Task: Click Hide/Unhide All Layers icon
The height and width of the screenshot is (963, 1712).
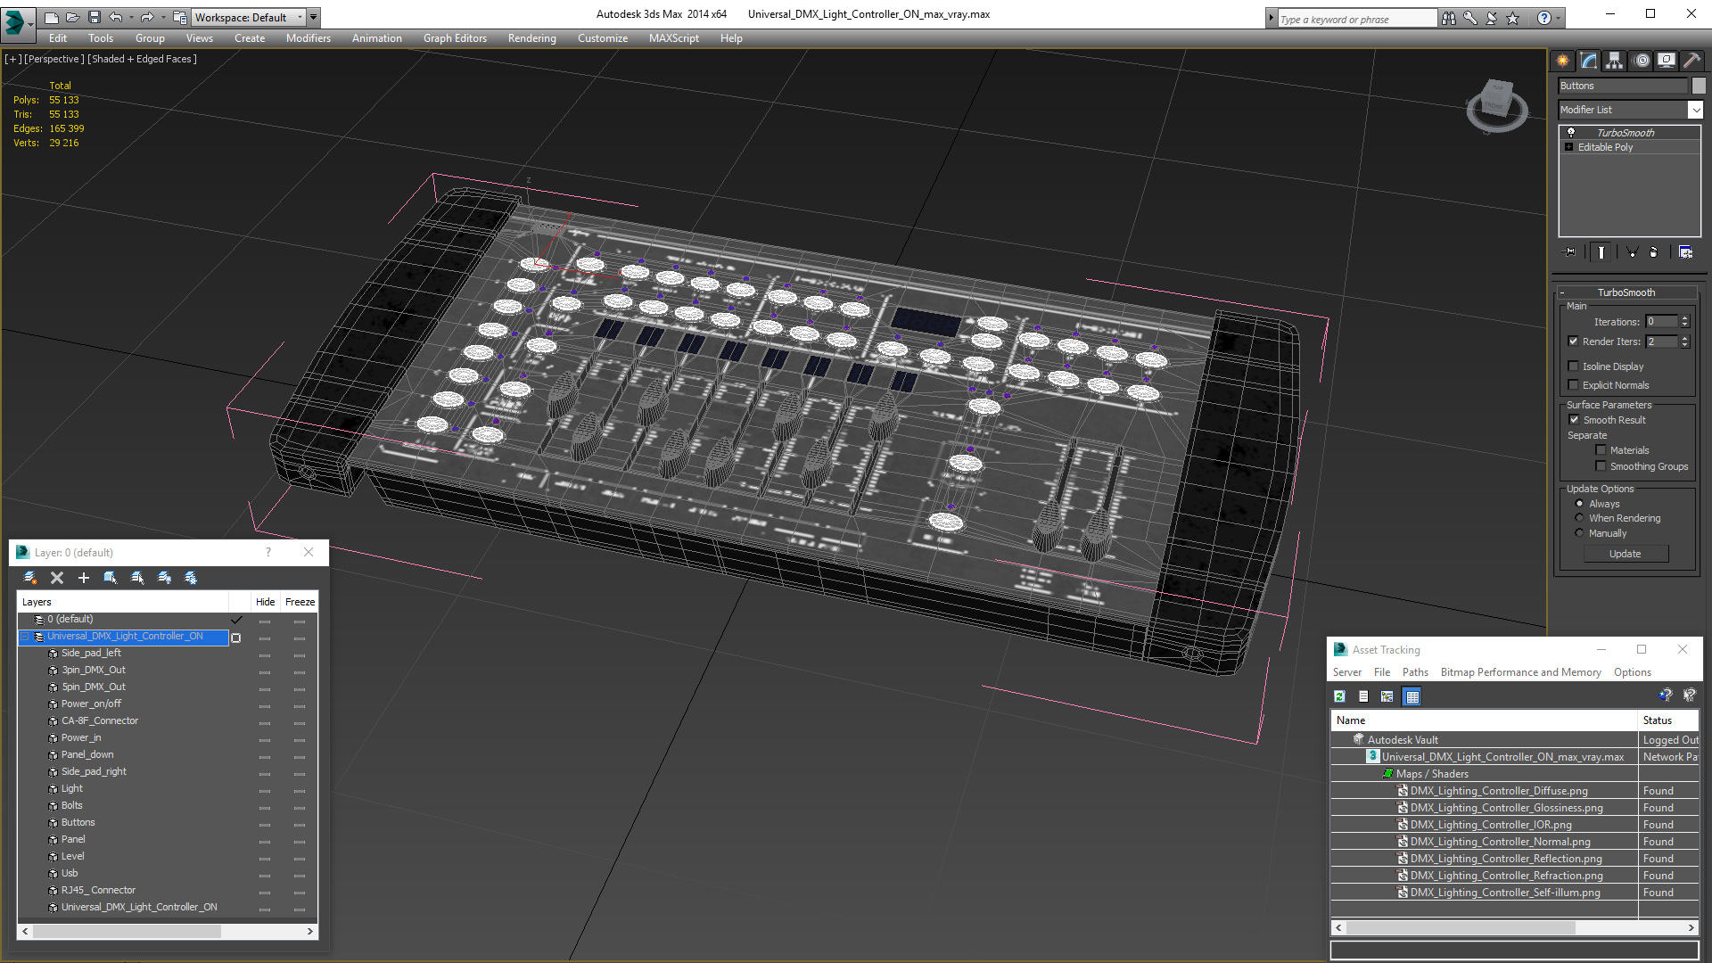Action: (164, 578)
